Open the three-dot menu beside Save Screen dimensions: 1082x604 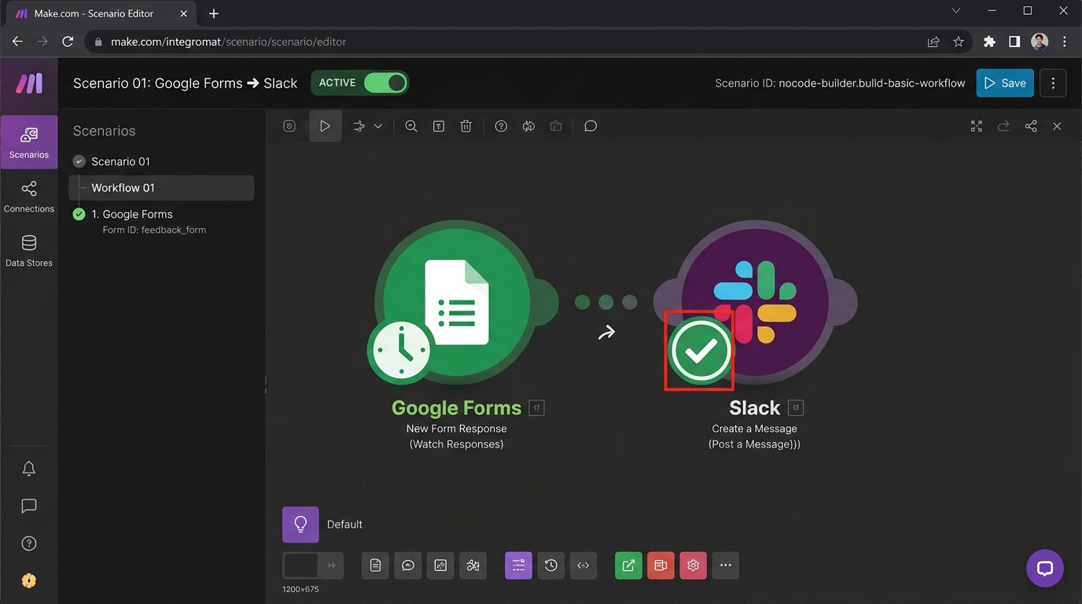[x=1053, y=83]
